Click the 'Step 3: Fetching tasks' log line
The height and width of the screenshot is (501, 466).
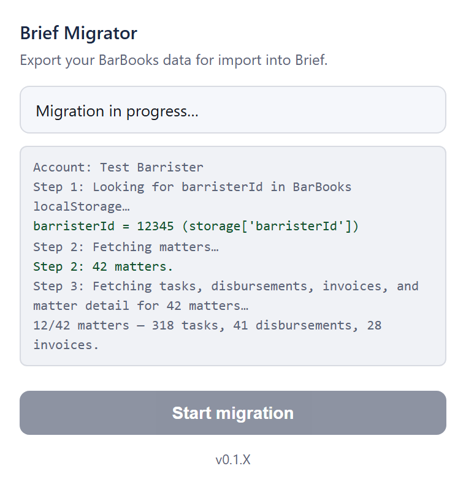pyautogui.click(x=226, y=296)
